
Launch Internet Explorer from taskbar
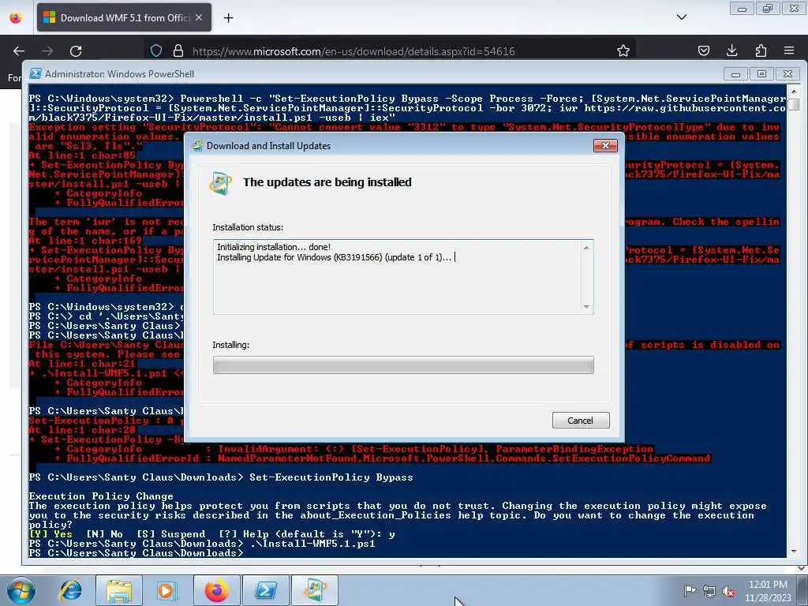coord(70,590)
